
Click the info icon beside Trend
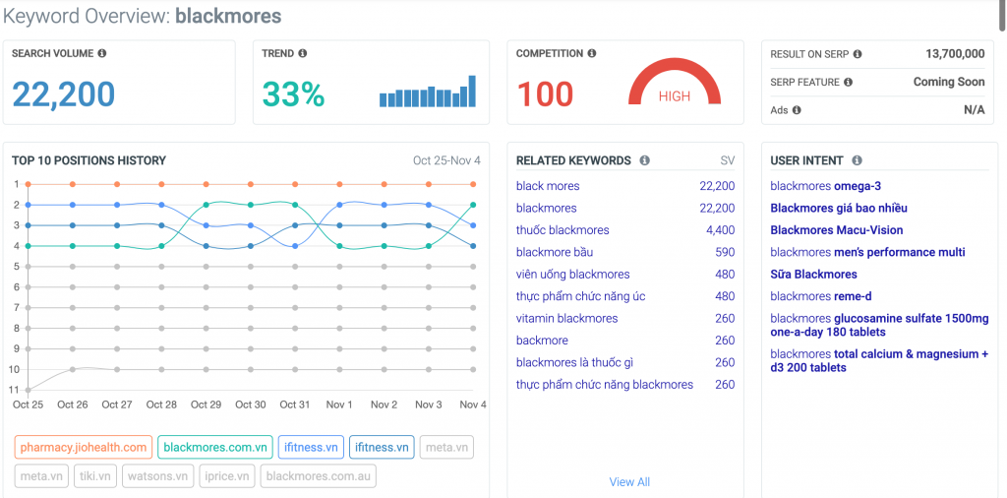(x=302, y=54)
